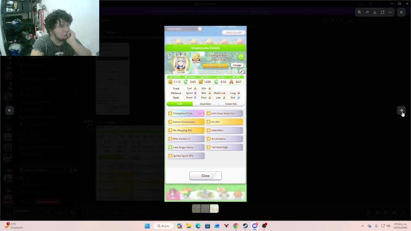Click the End style aptitude
This screenshot has width=411, height=231.
click(x=235, y=98)
